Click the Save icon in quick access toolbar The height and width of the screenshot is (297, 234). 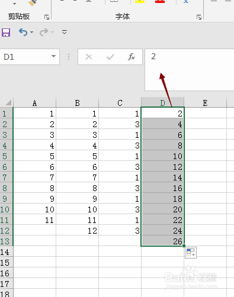(x=6, y=32)
